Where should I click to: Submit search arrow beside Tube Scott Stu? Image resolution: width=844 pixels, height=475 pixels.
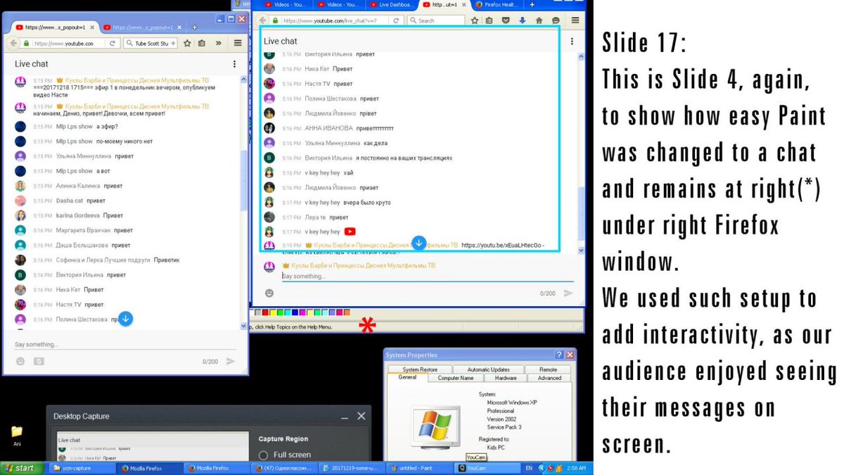click(x=173, y=44)
